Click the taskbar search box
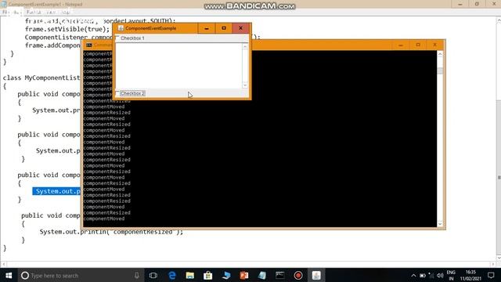The width and height of the screenshot is (501, 282). coord(81,275)
